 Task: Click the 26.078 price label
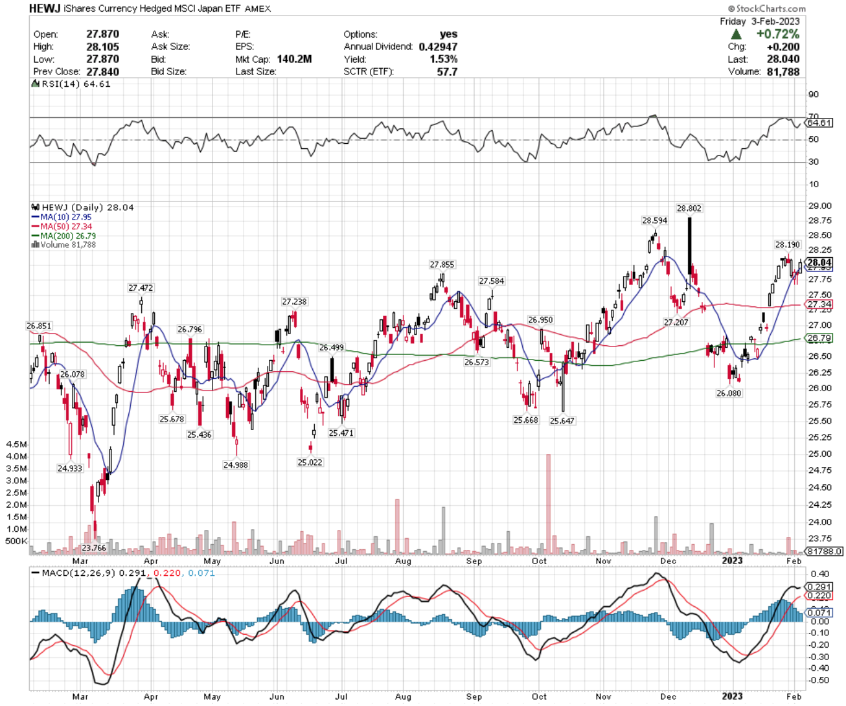[72, 374]
